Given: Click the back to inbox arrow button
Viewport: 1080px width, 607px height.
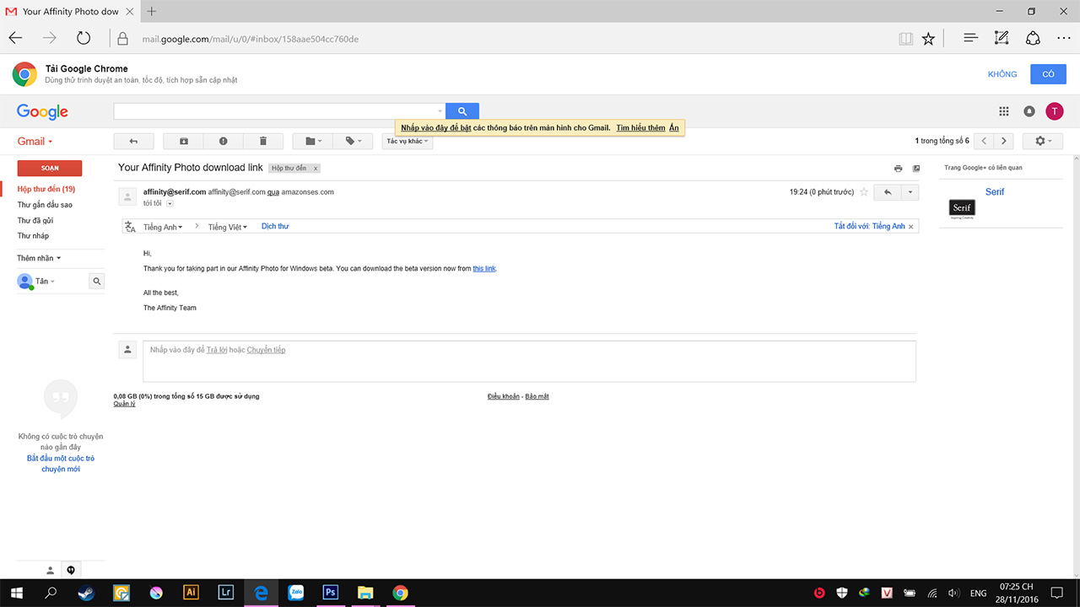Looking at the screenshot, I should click(133, 142).
